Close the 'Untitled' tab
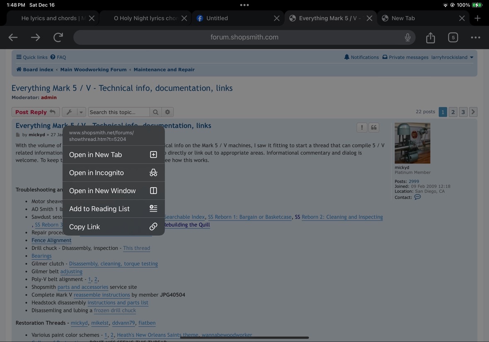 tap(277, 18)
